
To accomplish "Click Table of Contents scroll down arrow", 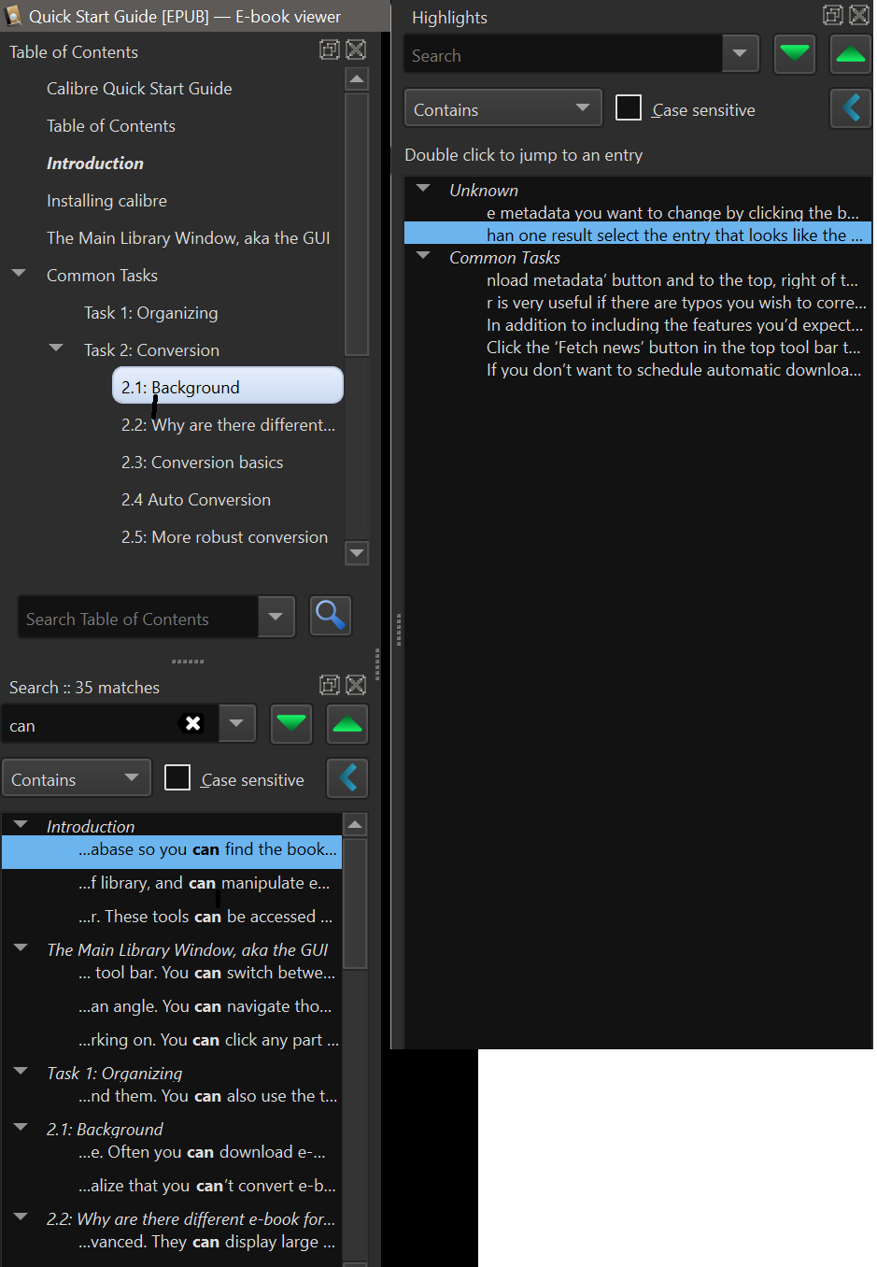I will pyautogui.click(x=357, y=552).
